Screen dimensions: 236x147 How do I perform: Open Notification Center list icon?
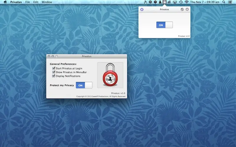[x=230, y=2]
